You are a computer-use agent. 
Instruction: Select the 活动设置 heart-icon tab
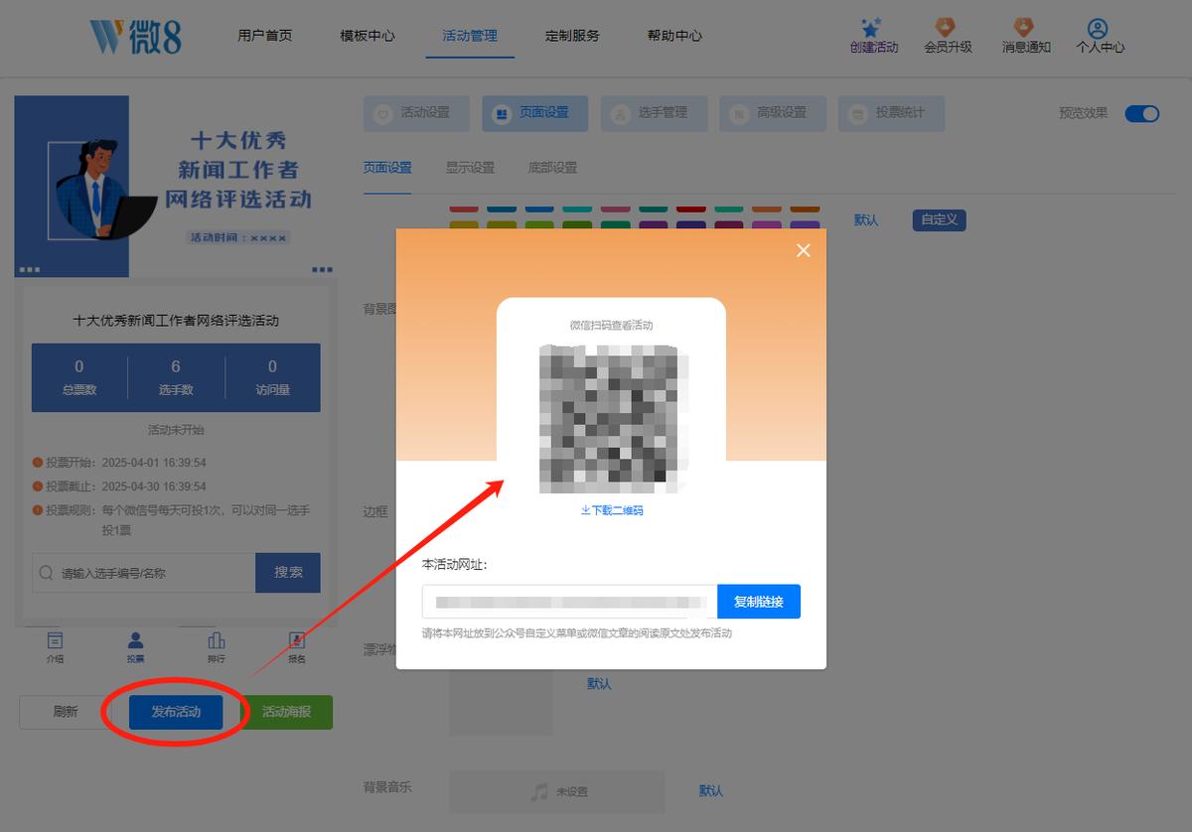416,113
